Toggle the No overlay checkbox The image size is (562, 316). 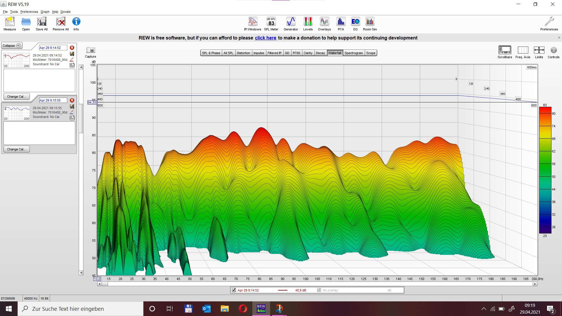319,290
